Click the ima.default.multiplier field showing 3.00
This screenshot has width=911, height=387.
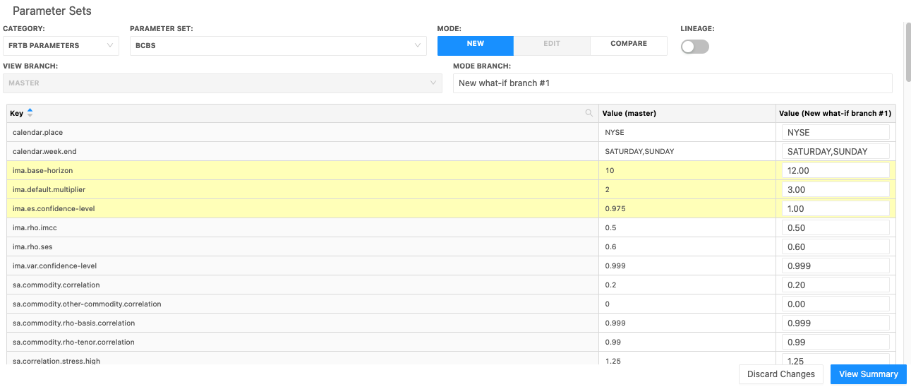coord(835,190)
